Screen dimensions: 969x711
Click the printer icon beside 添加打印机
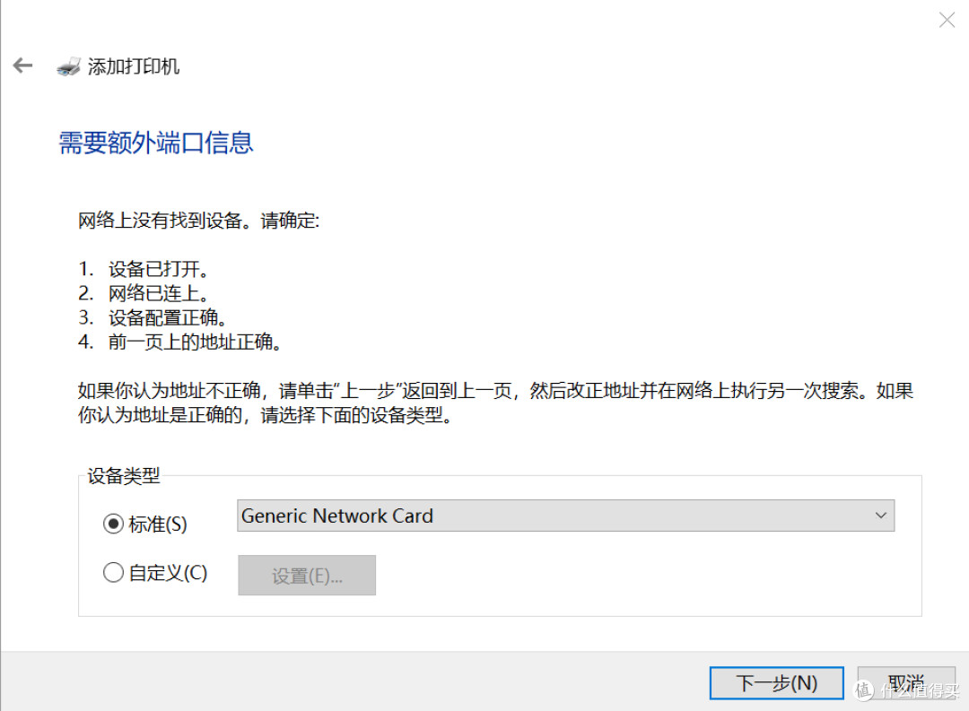[x=68, y=66]
